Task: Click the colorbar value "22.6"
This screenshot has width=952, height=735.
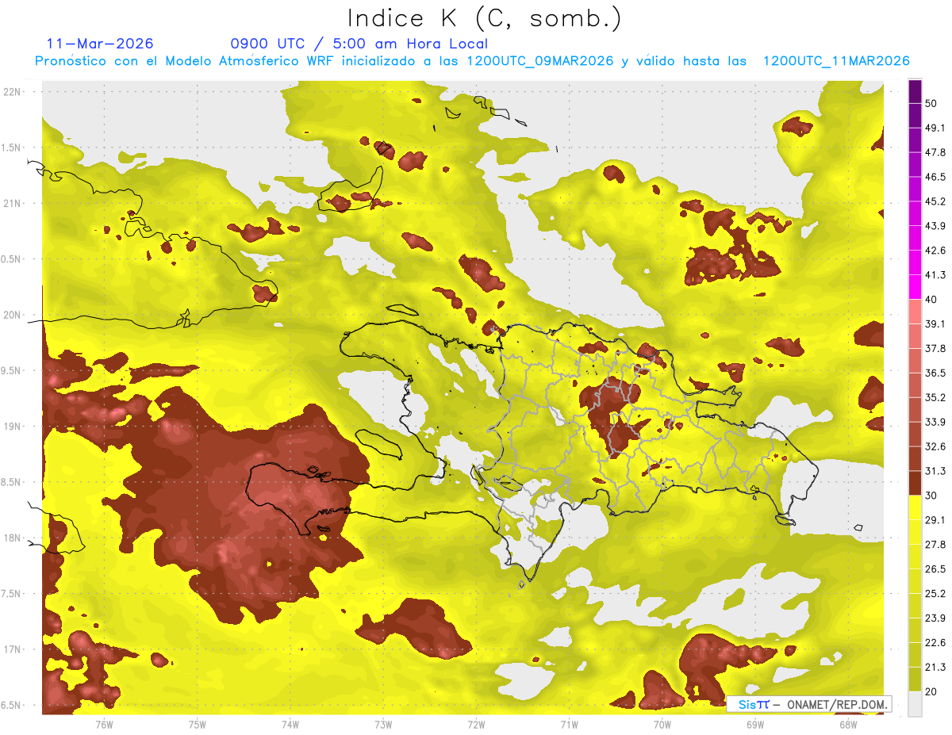Action: pos(935,642)
